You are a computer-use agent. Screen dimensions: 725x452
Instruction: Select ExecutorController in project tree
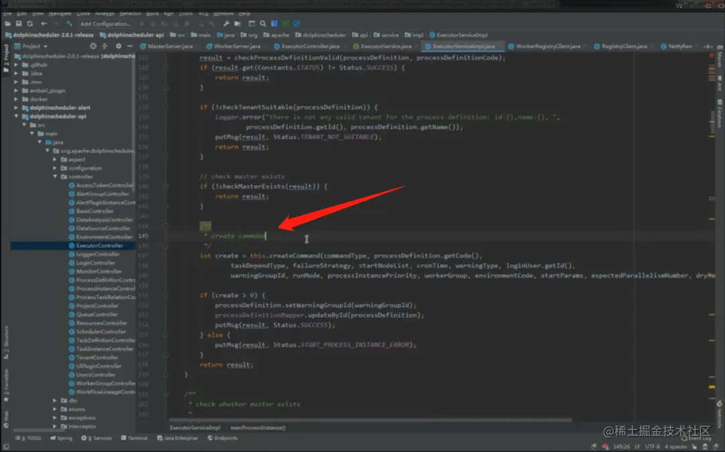99,245
